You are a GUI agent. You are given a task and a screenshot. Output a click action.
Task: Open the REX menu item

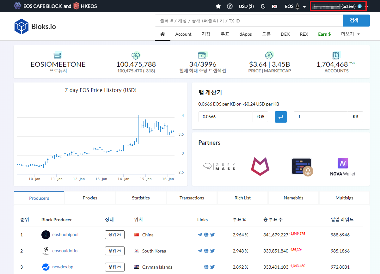coord(304,34)
